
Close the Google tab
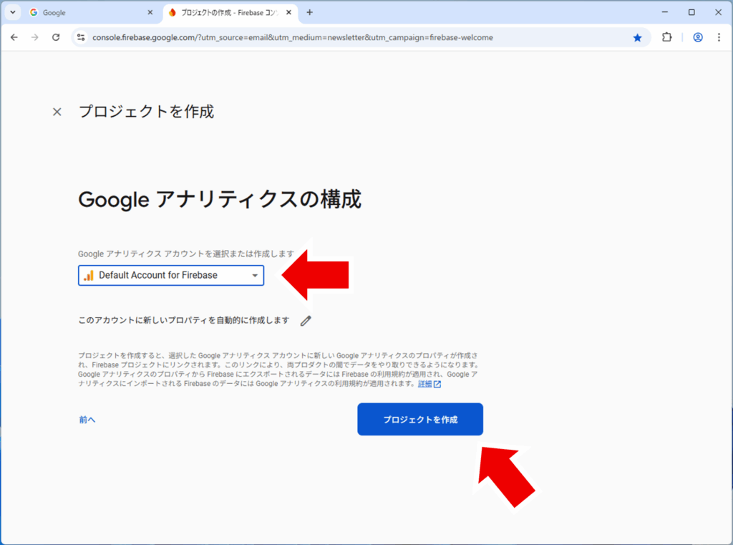[150, 13]
